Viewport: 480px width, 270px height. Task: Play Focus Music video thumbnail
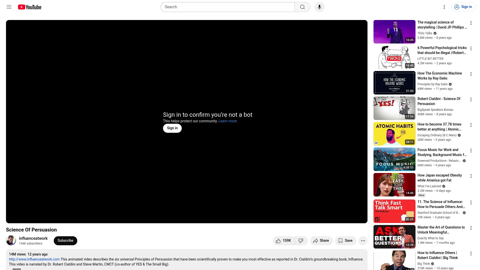(x=394, y=159)
